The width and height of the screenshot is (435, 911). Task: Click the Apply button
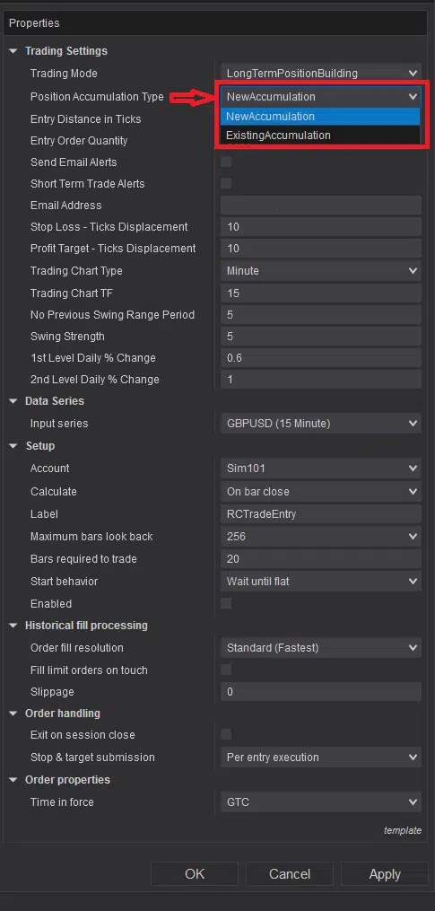pos(385,874)
